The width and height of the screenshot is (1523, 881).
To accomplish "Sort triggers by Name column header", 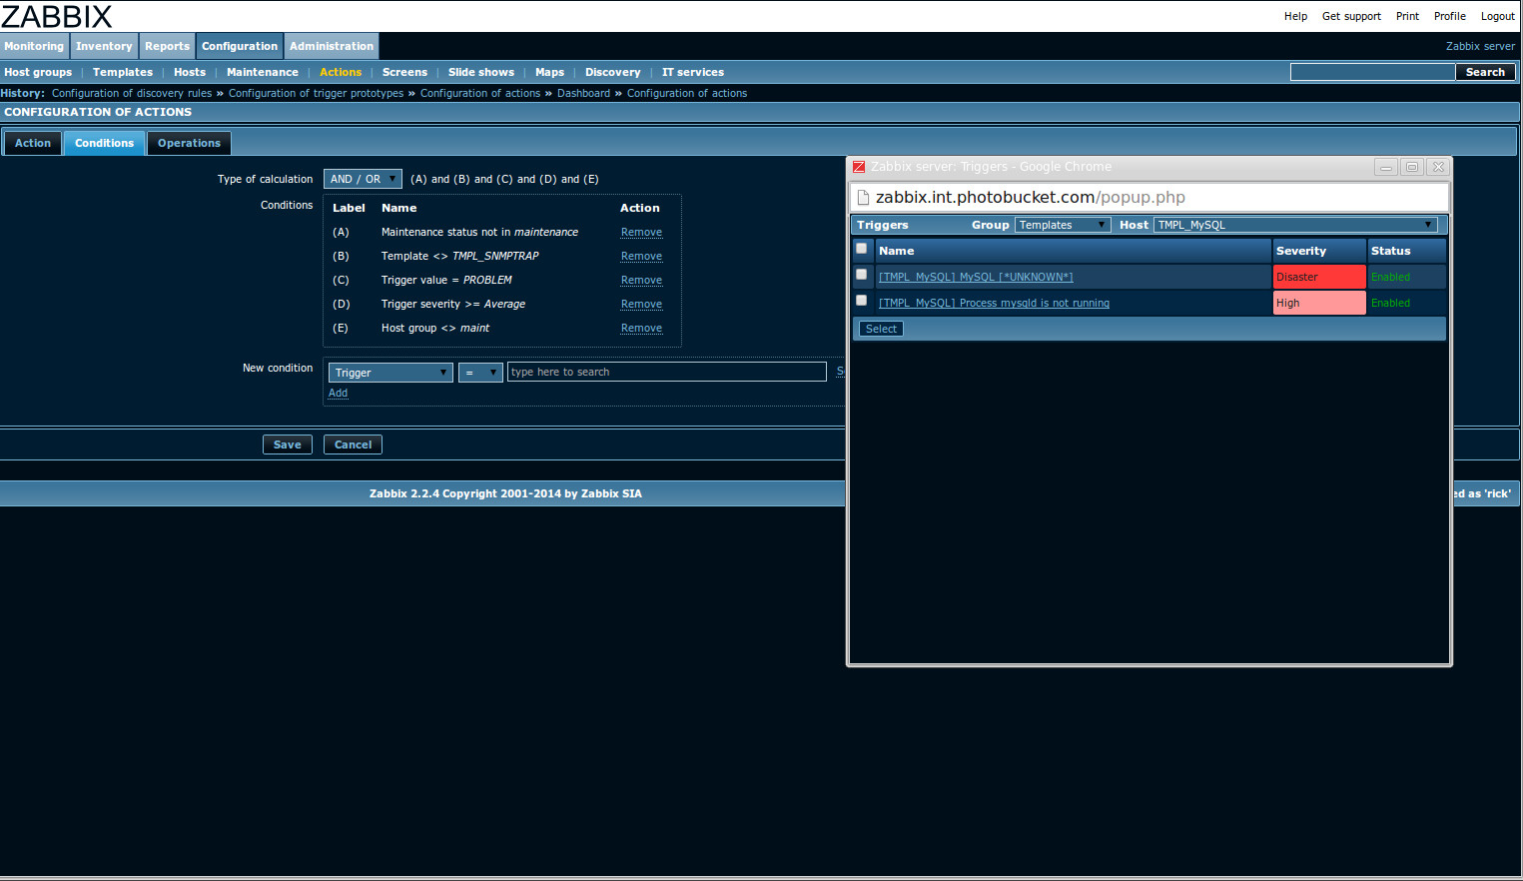I will click(897, 251).
